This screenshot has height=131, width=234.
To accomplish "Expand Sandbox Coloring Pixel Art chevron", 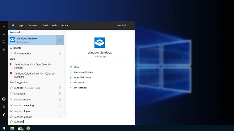I will pos(60,75).
